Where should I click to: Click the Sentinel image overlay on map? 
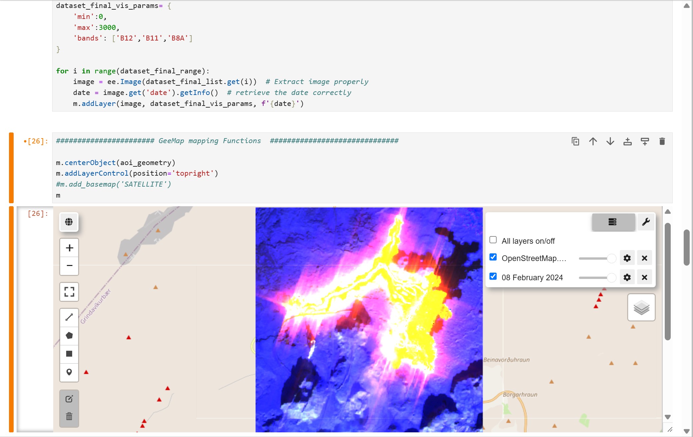[369, 319]
